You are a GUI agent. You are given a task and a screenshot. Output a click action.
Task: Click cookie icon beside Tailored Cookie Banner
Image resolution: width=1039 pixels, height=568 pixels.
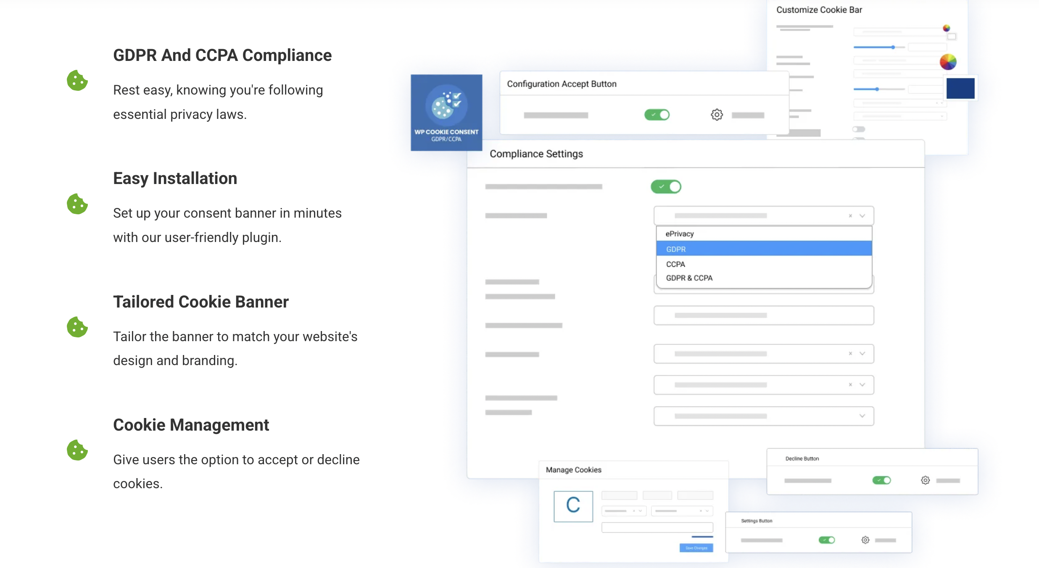coord(77,327)
